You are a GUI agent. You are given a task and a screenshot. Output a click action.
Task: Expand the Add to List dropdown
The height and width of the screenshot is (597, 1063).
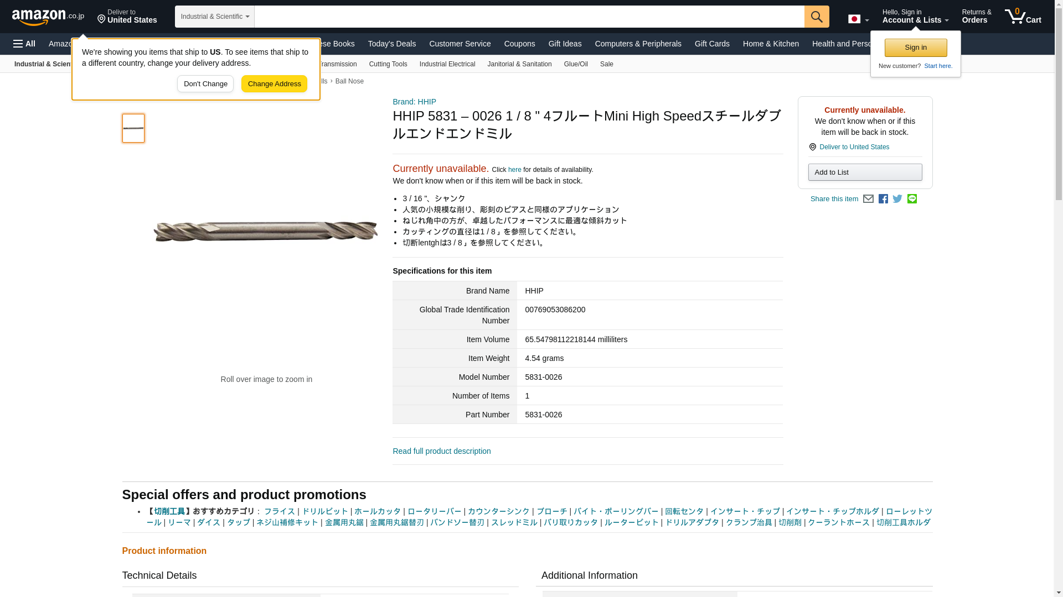coord(864,172)
